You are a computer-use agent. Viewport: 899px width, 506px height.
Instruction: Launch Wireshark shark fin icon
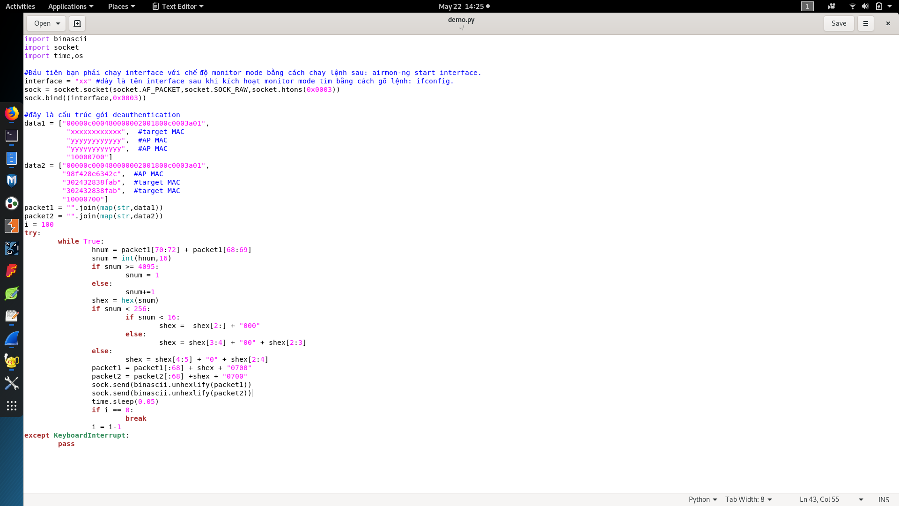click(x=12, y=338)
